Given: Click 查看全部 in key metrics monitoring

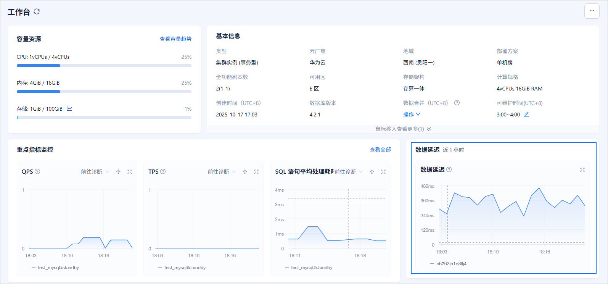Looking at the screenshot, I should click(x=380, y=150).
